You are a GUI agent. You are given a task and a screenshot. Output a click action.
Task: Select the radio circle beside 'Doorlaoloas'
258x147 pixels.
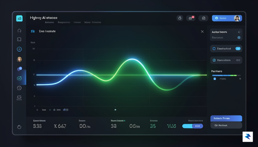pos(214,48)
